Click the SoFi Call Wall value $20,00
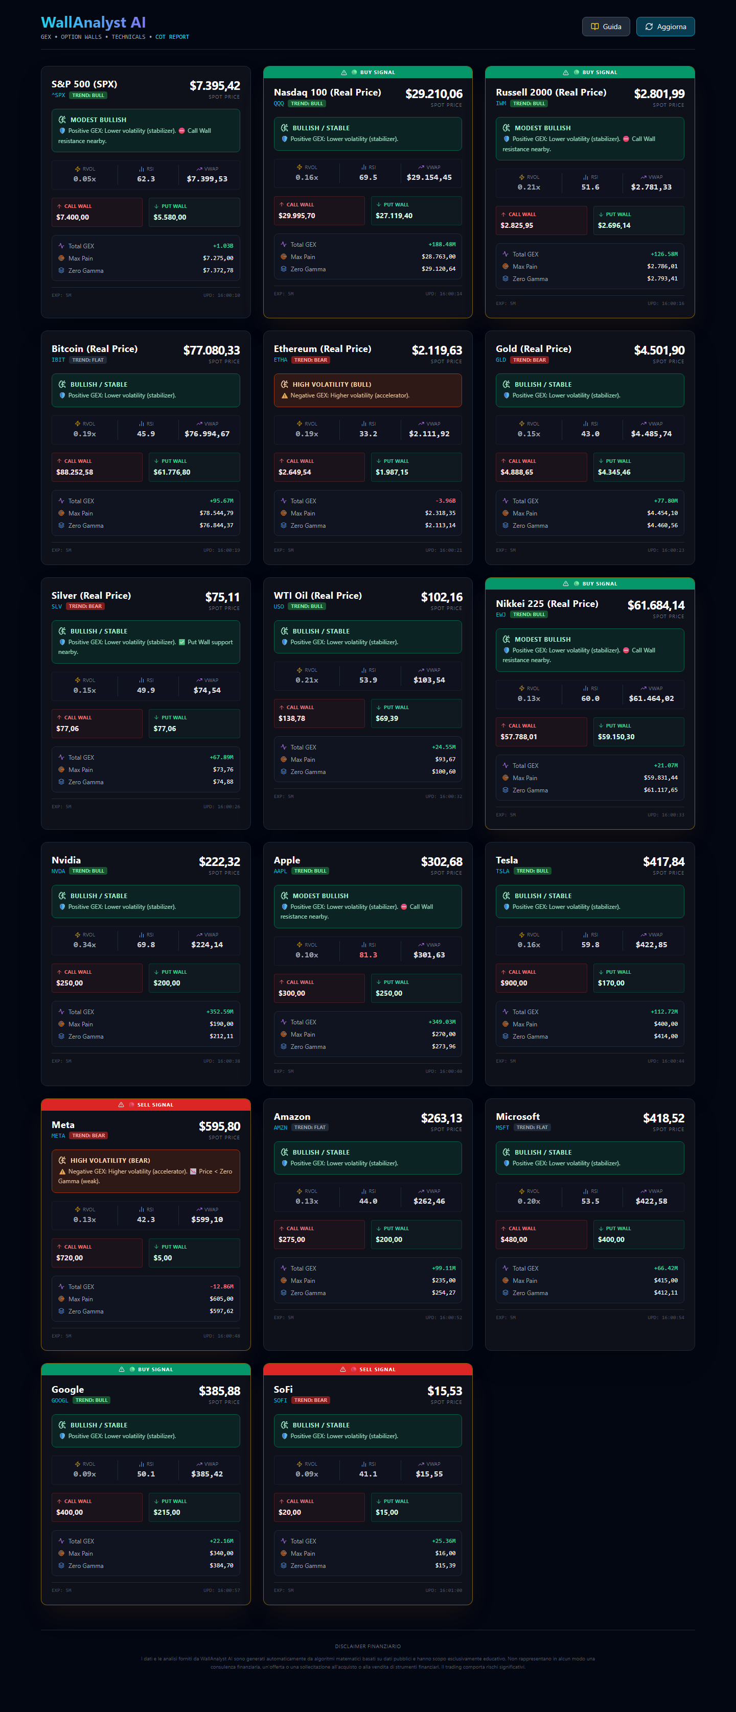 pyautogui.click(x=290, y=1513)
